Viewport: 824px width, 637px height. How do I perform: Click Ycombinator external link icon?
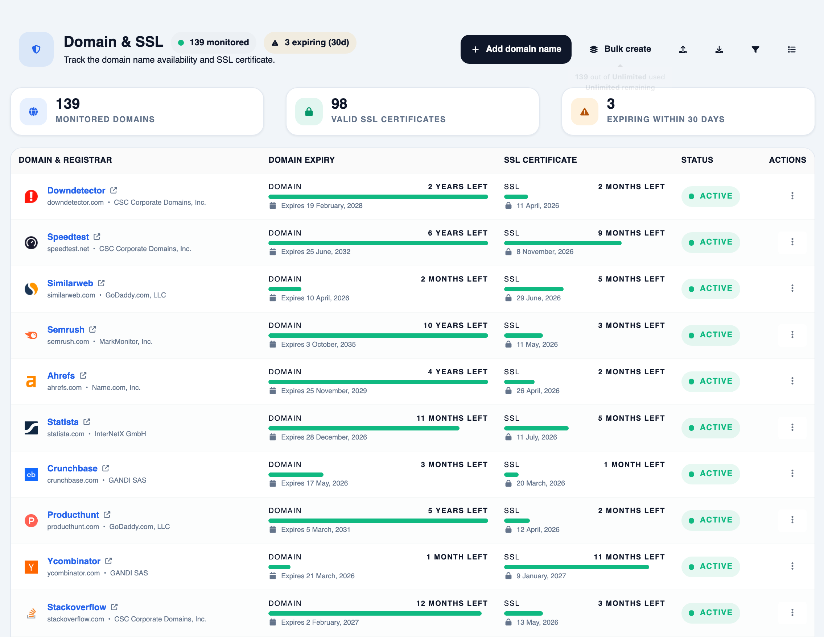click(x=109, y=561)
